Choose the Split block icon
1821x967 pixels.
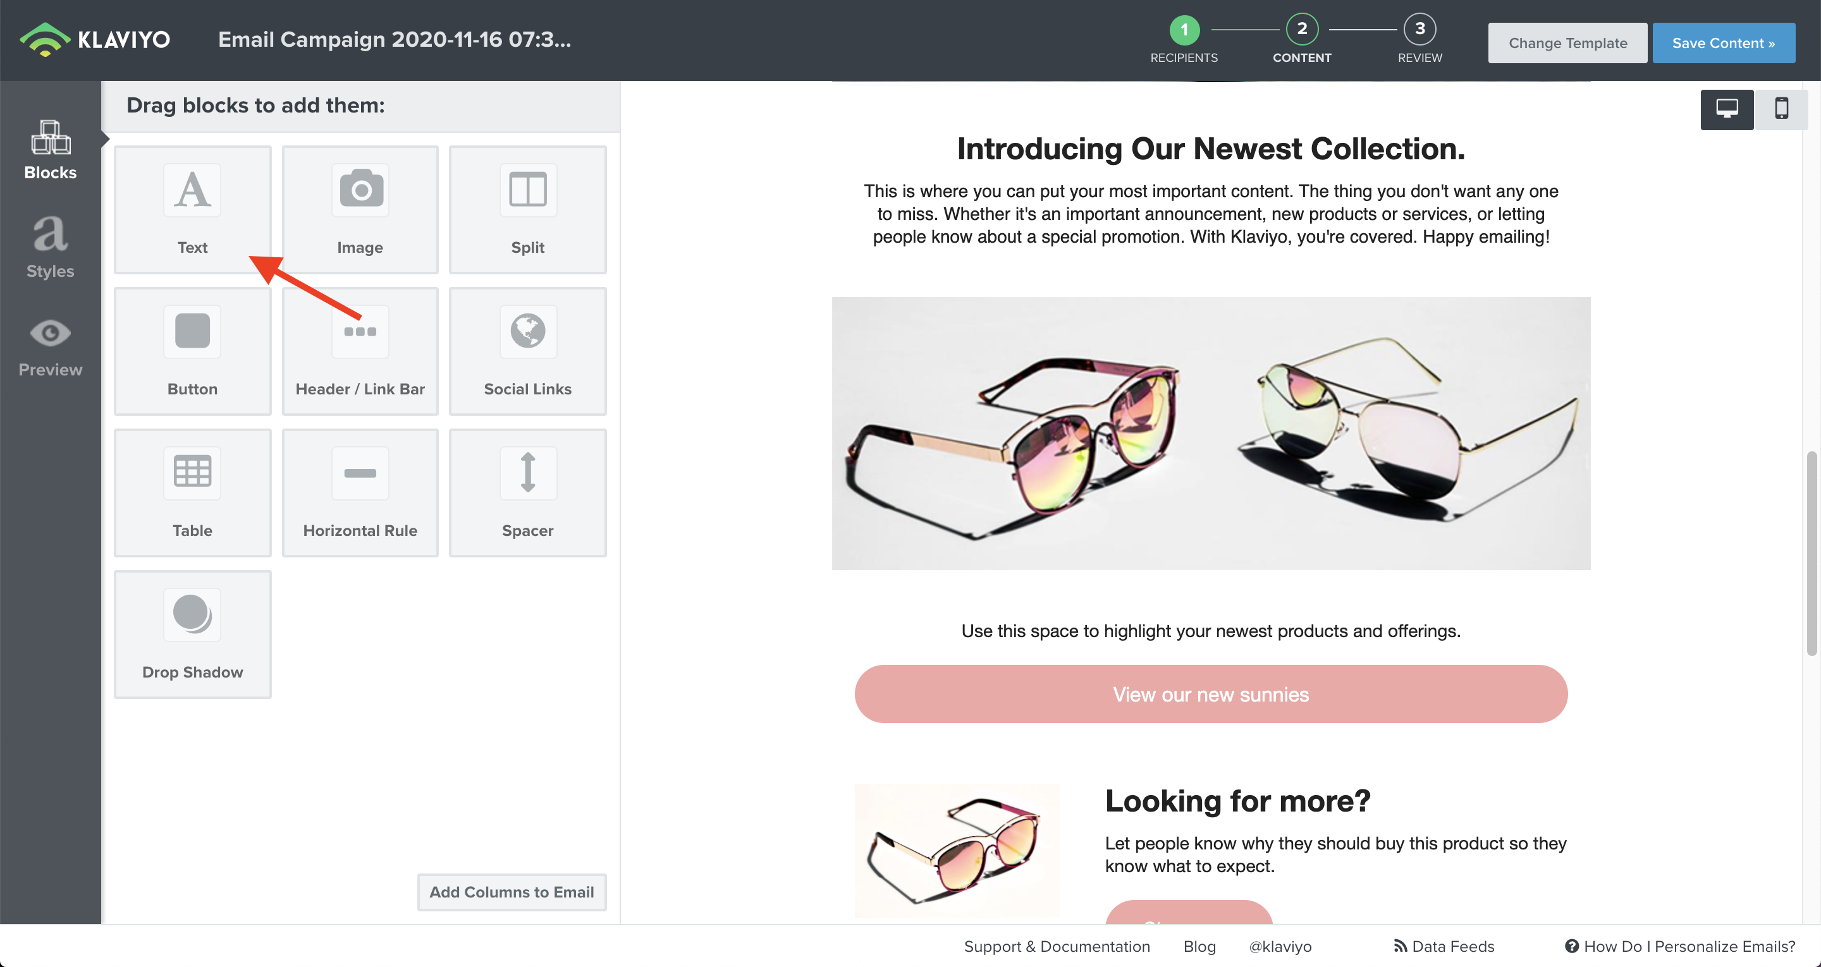click(x=527, y=190)
